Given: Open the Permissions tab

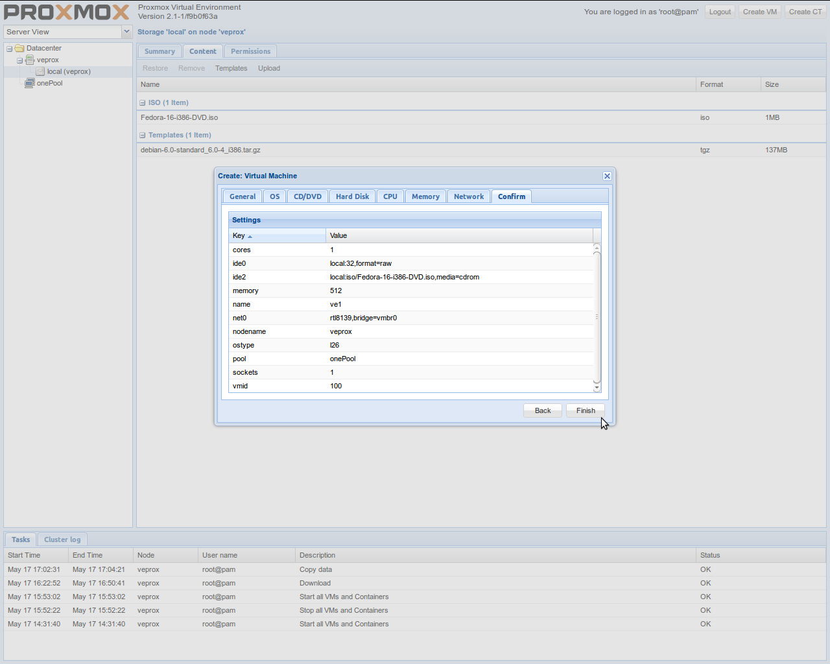Looking at the screenshot, I should (x=250, y=51).
